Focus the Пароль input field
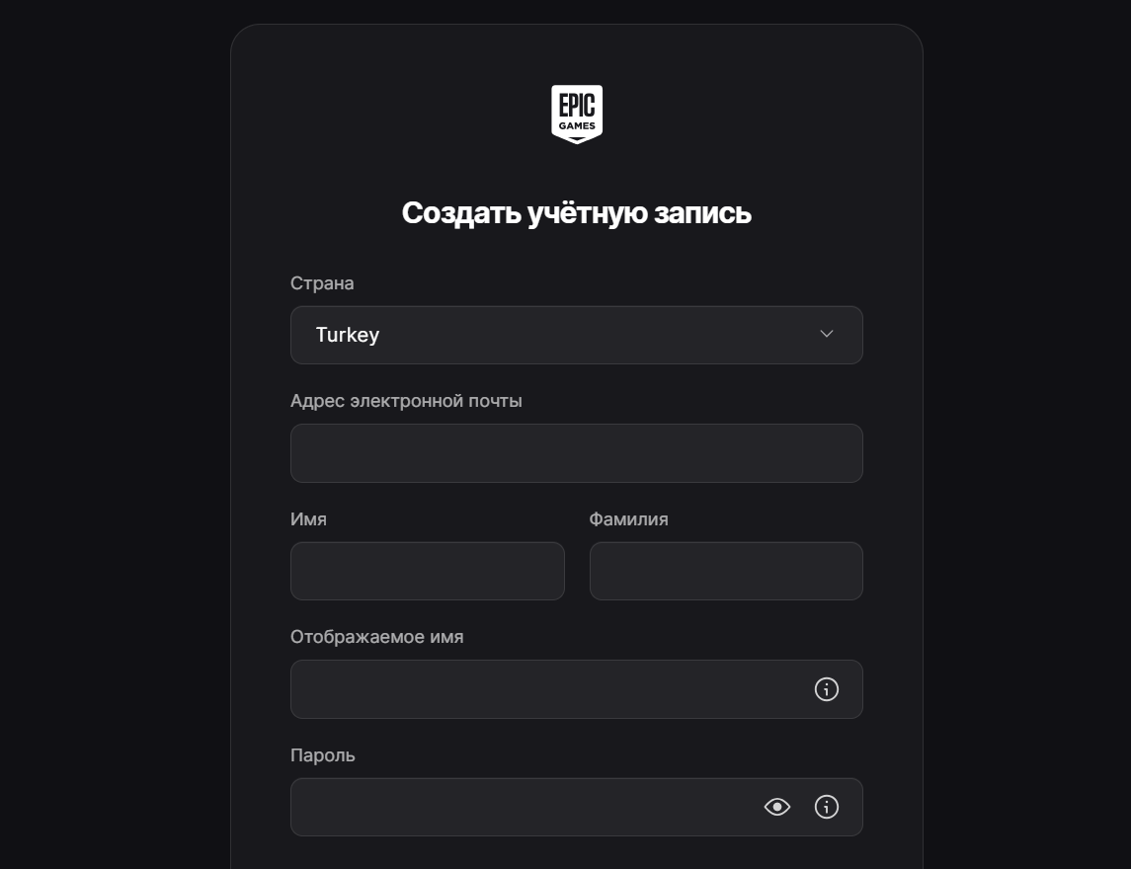 [x=523, y=807]
